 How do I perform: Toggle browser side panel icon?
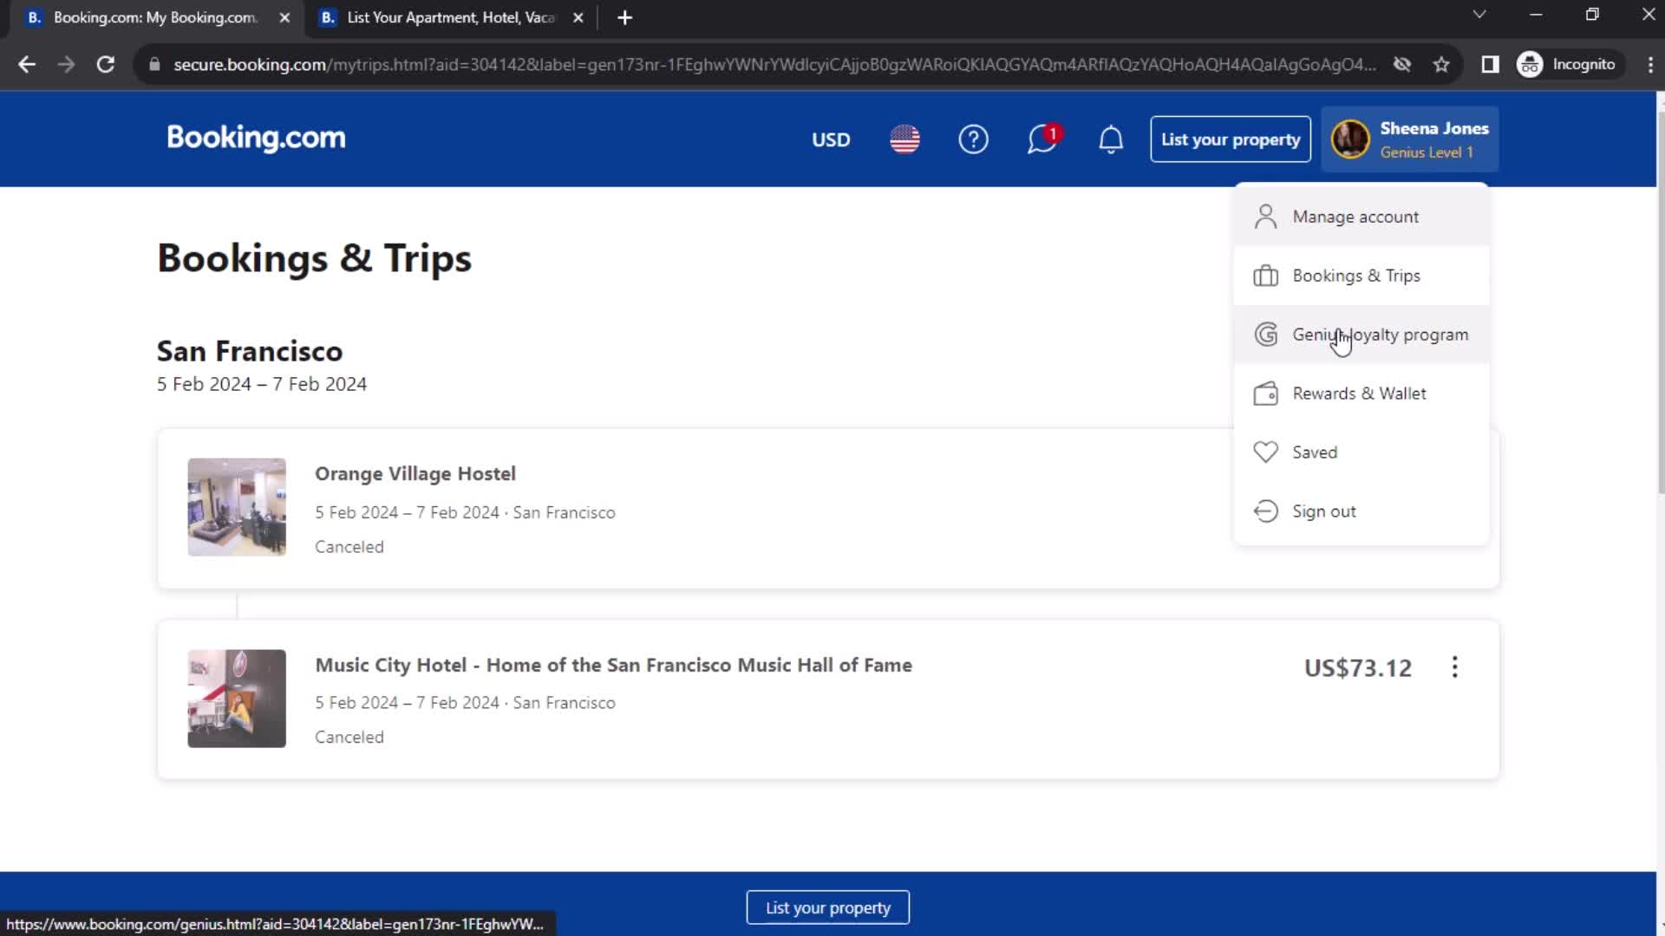1490,65
